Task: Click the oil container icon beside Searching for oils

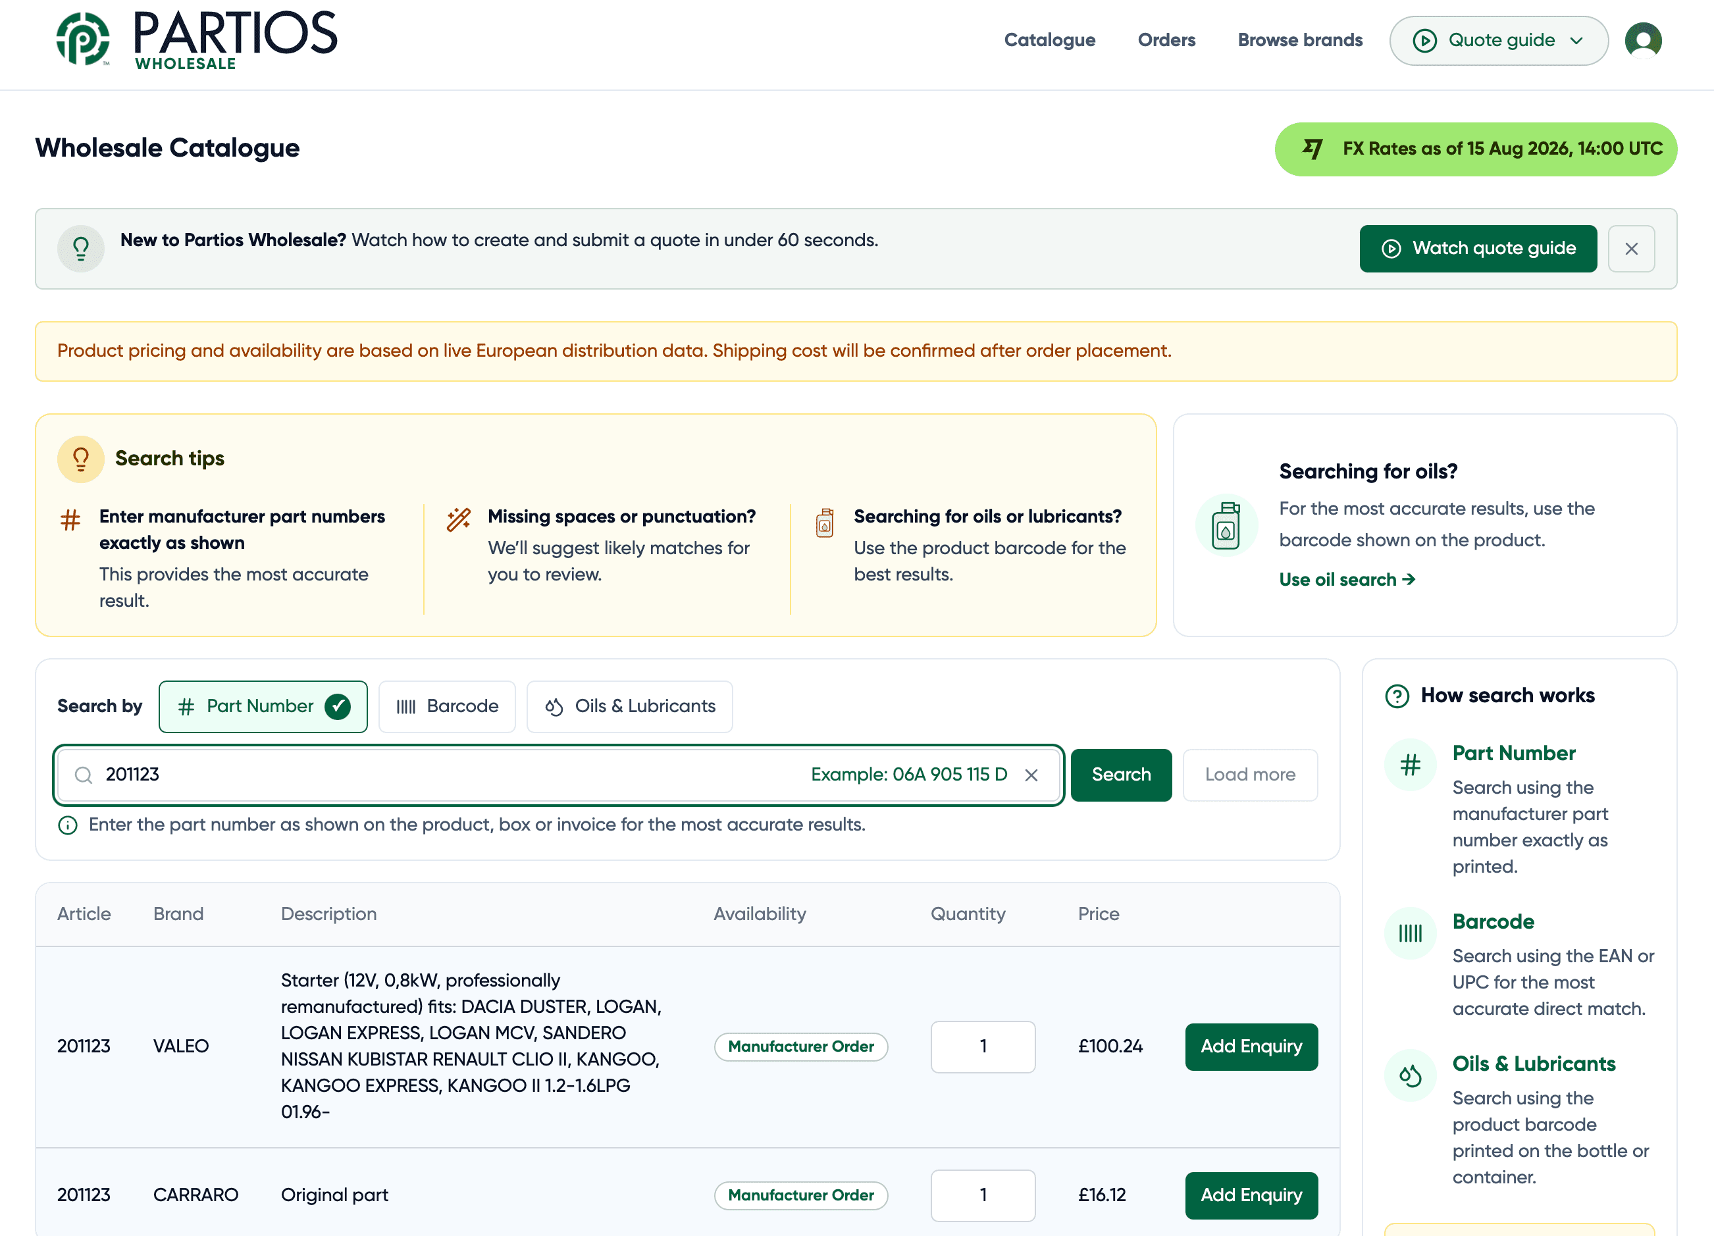Action: [1226, 525]
